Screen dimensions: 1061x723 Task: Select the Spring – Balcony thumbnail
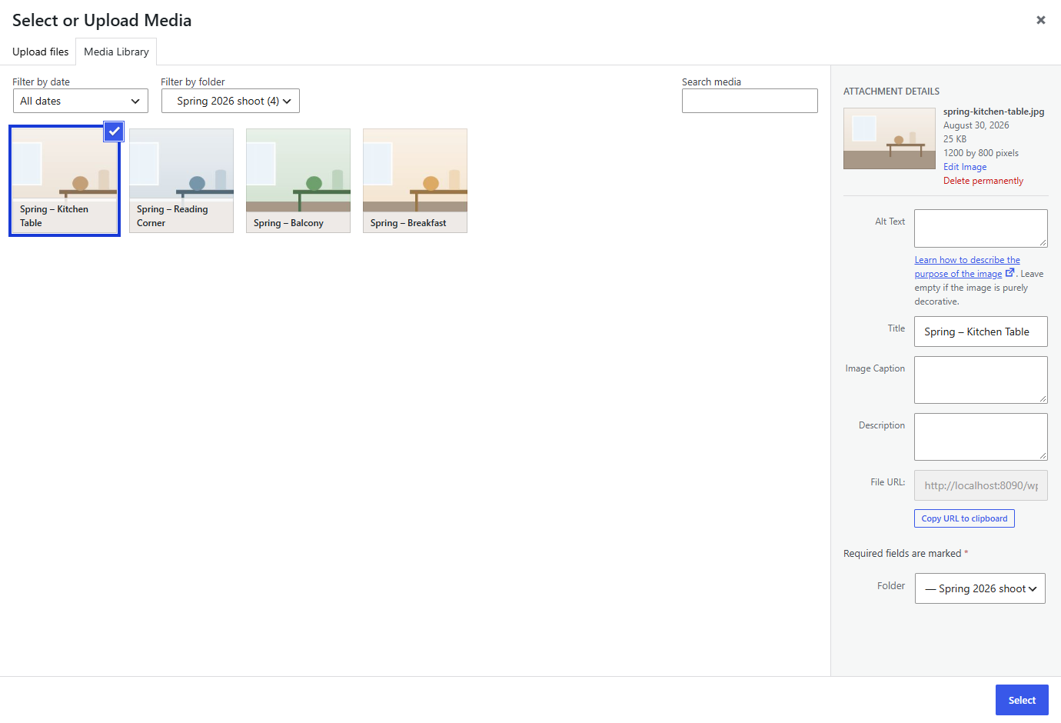298,181
